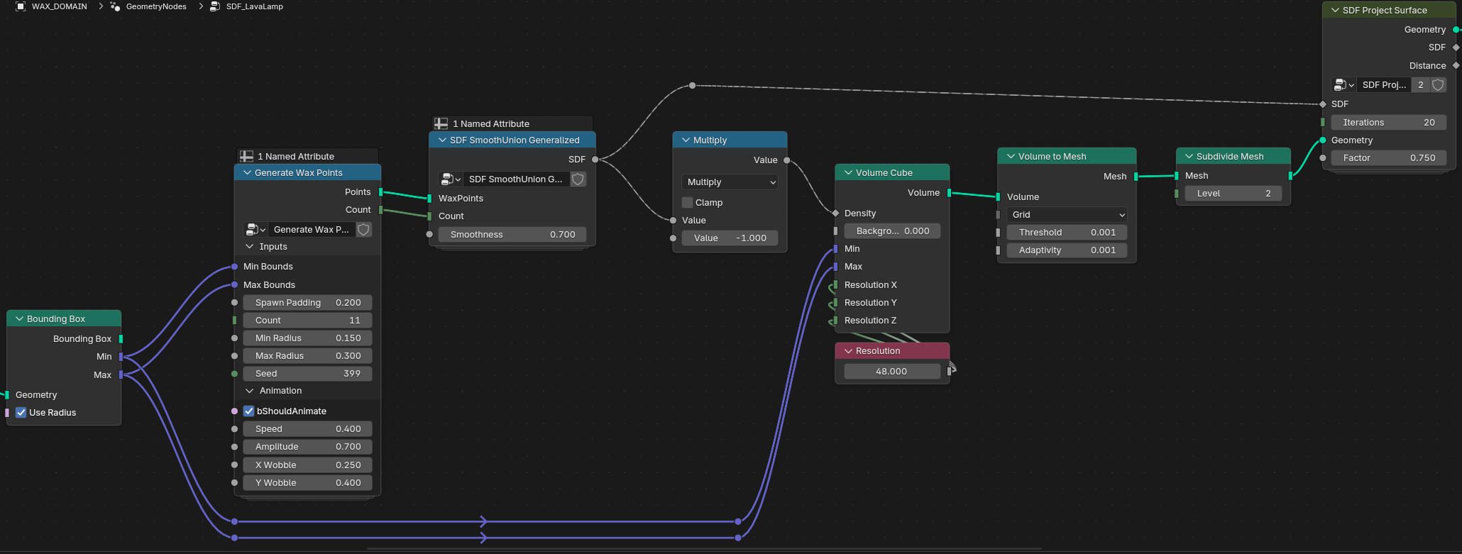1462x554 pixels.
Task: Adjust the Amplitude 0.700 slider
Action: (x=308, y=447)
